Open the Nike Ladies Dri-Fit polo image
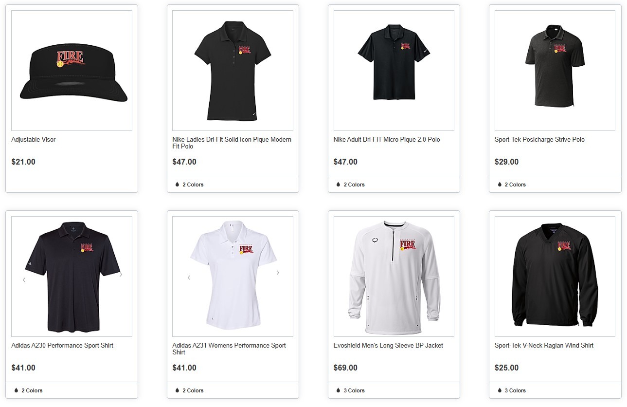Viewport: 627px width, 407px height. click(x=233, y=71)
